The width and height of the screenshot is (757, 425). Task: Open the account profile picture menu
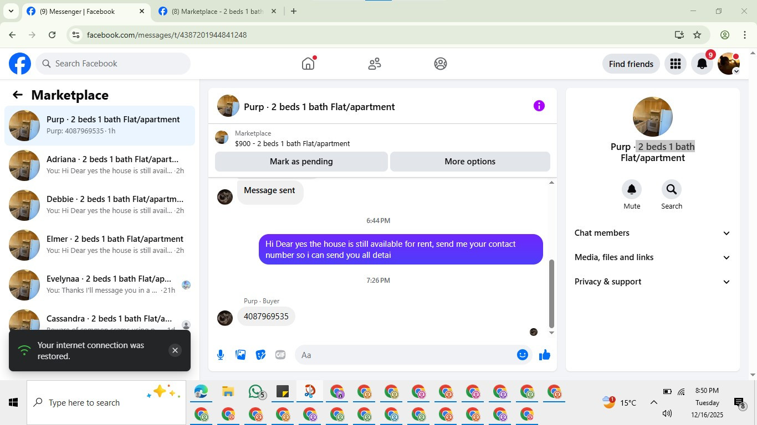tap(729, 64)
